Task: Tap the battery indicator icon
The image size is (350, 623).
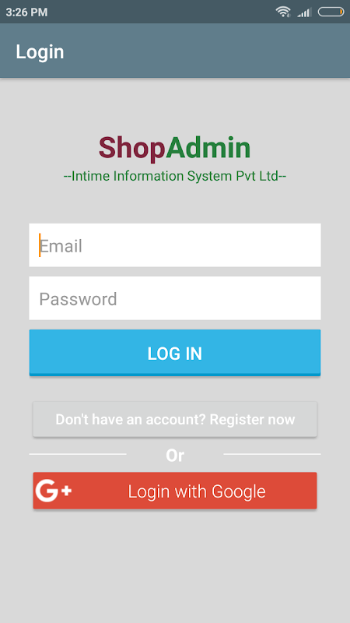Action: [x=331, y=12]
